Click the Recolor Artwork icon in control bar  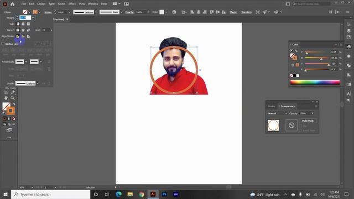[174, 12]
